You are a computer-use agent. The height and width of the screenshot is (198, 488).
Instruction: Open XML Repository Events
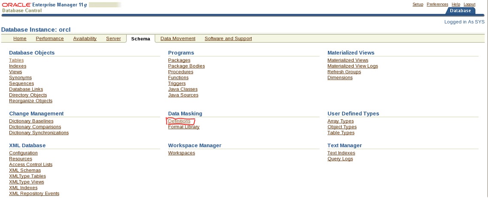[x=34, y=194]
